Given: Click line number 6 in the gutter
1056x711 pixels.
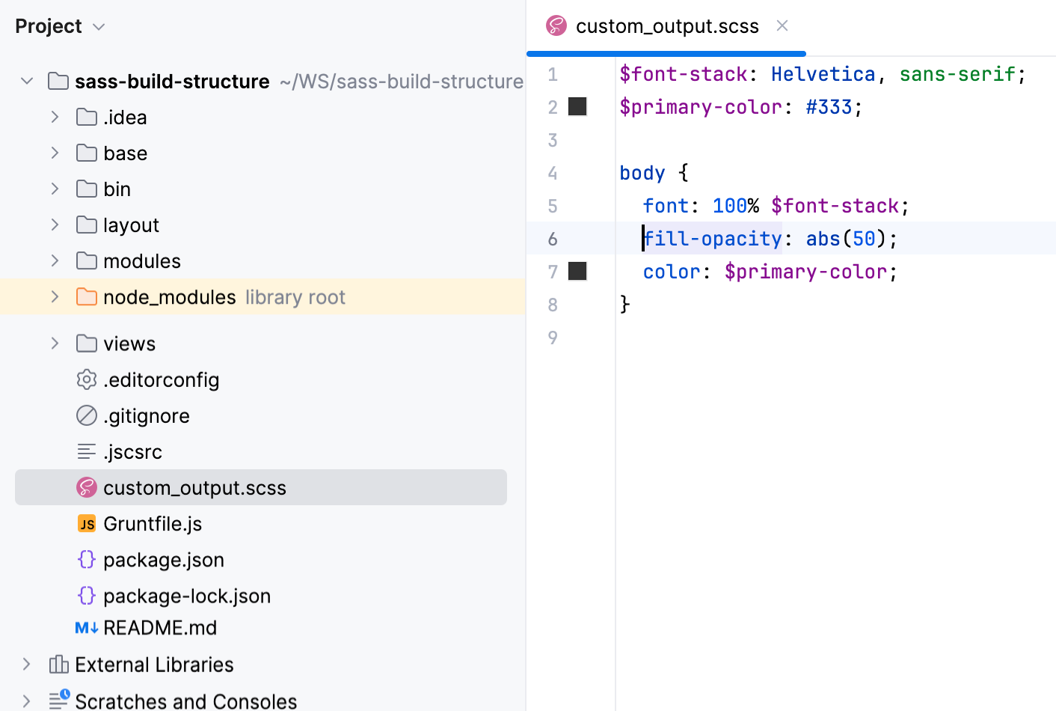Looking at the screenshot, I should click(553, 238).
